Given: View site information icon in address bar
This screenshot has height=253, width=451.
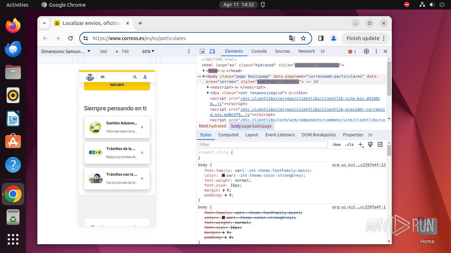Looking at the screenshot, I should (x=86, y=38).
